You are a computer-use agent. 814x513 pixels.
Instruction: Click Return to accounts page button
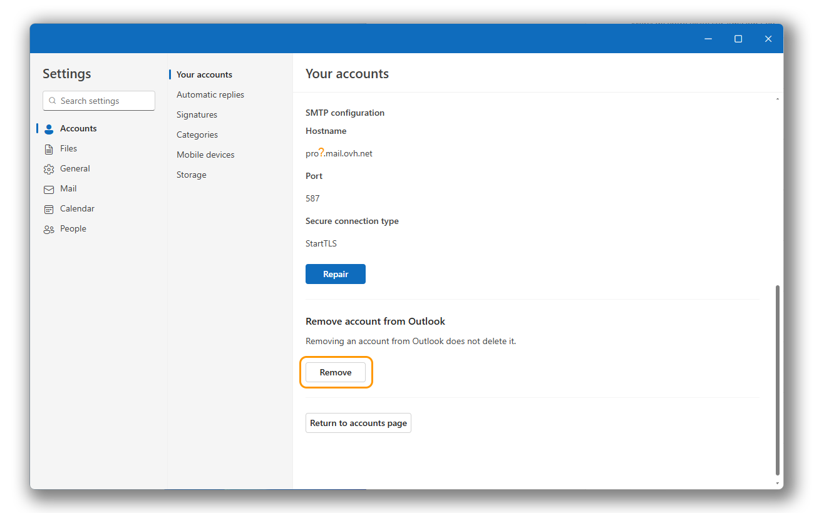[358, 423]
